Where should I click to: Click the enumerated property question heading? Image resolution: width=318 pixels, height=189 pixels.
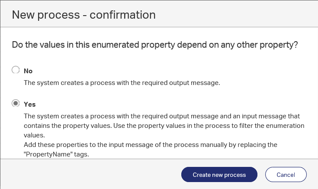[154, 45]
